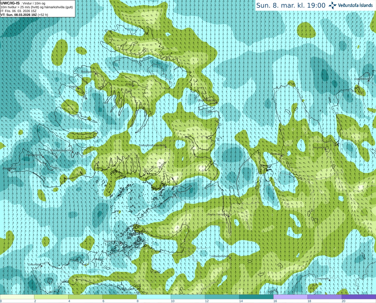Click the Holtavörðuheiði station label
The image size is (376, 303).
click(x=220, y=256)
